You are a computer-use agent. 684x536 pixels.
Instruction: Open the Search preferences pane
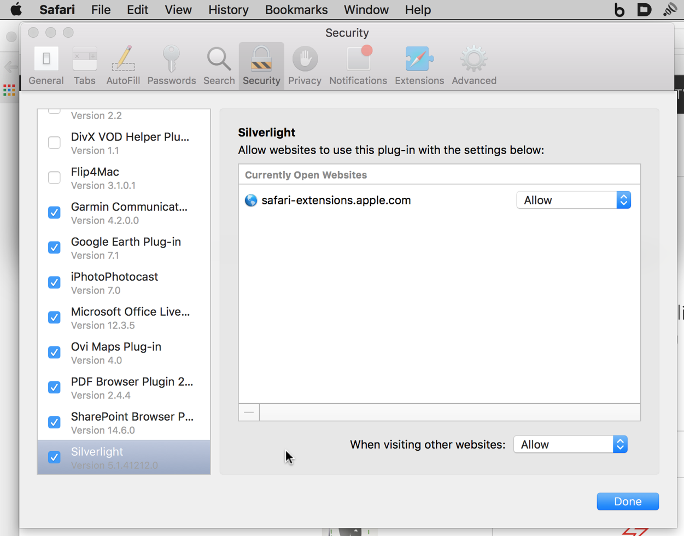(x=219, y=66)
